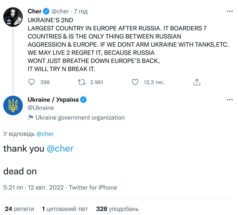
Task: Expand the more options menu on Ukraine's reply
Action: [230, 100]
